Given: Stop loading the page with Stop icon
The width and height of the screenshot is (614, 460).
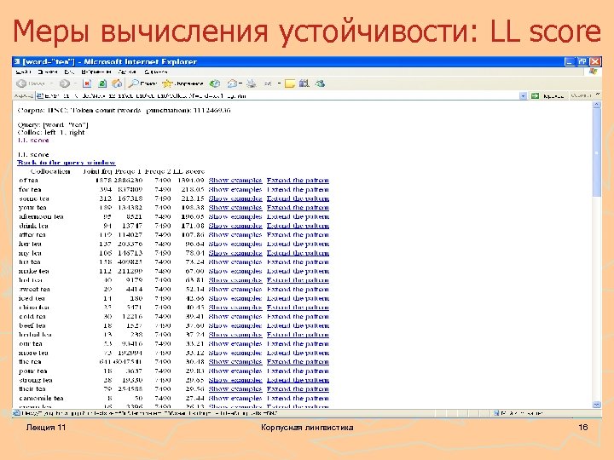Looking at the screenshot, I should tap(87, 83).
